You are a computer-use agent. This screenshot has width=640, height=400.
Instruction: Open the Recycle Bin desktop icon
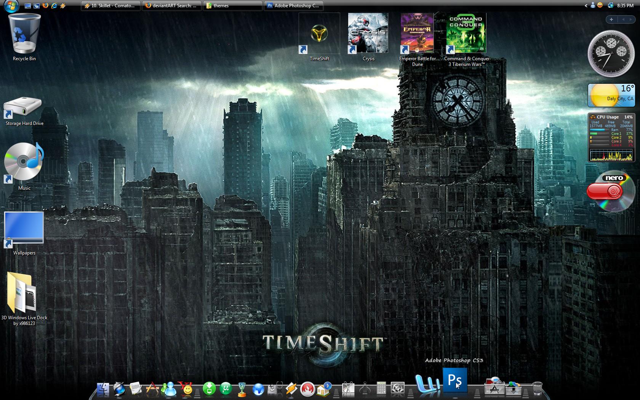(24, 37)
